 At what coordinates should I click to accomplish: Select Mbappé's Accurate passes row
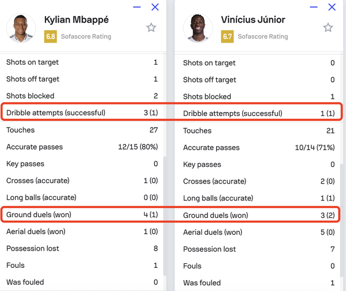tap(82, 147)
